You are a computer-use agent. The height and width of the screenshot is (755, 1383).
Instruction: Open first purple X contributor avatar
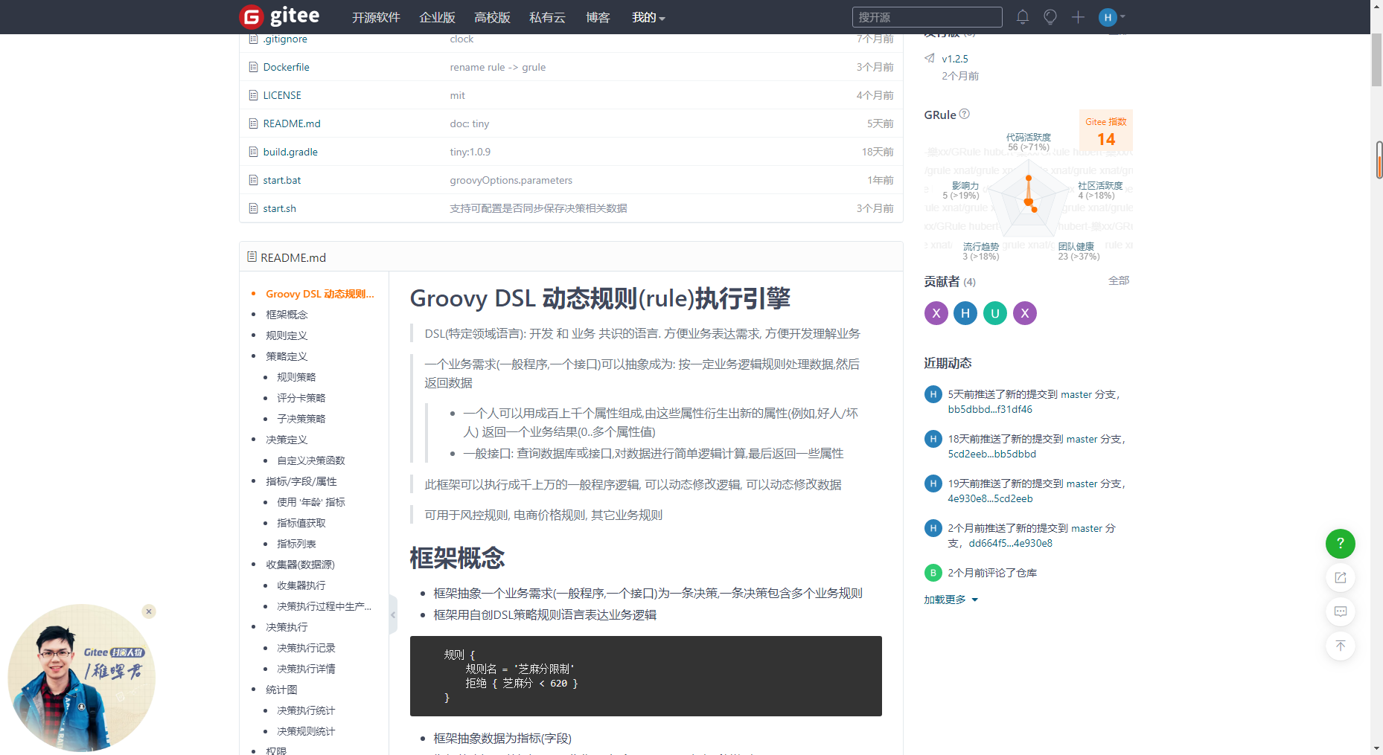pos(936,313)
